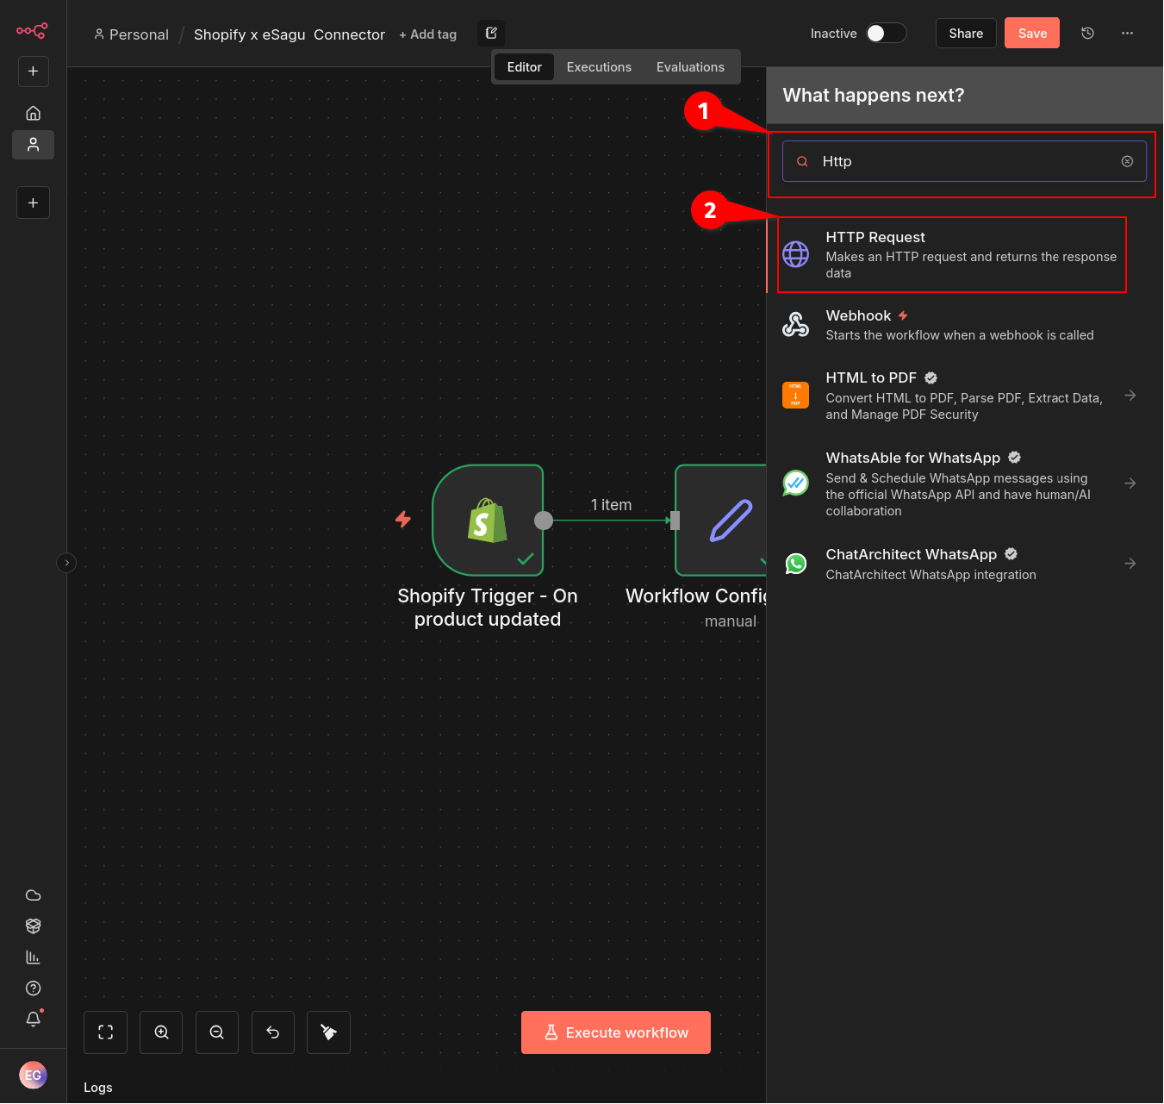This screenshot has width=1164, height=1104.
Task: Click the Shopify Trigger - On product updated label
Action: [488, 608]
